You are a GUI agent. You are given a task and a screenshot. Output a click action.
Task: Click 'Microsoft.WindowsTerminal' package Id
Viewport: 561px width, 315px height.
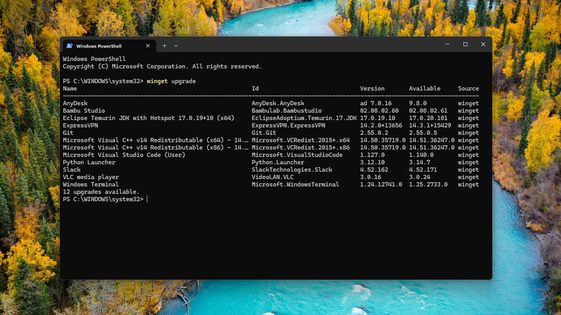tap(295, 184)
